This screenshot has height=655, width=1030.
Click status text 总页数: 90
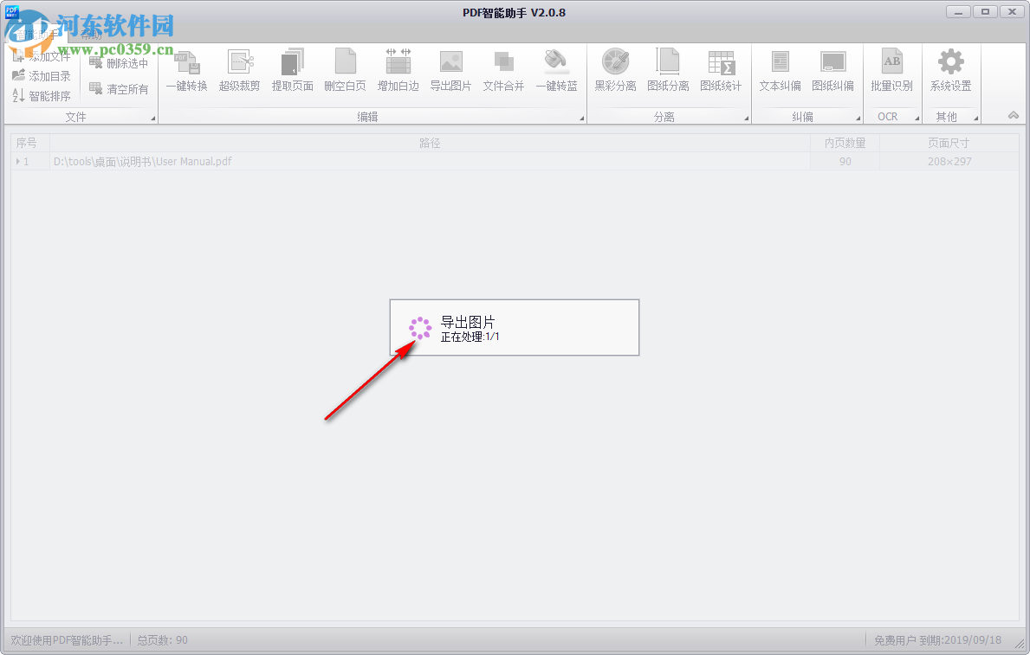tap(162, 640)
